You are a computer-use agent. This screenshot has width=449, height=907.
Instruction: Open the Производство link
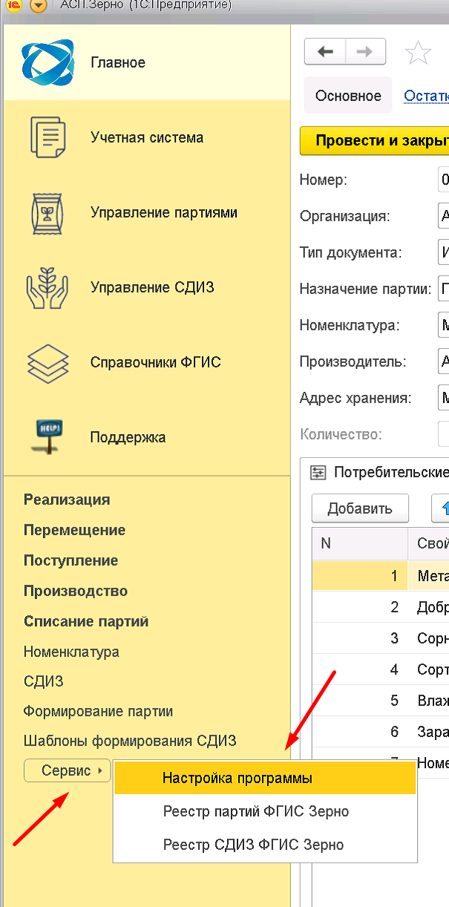pos(76,591)
